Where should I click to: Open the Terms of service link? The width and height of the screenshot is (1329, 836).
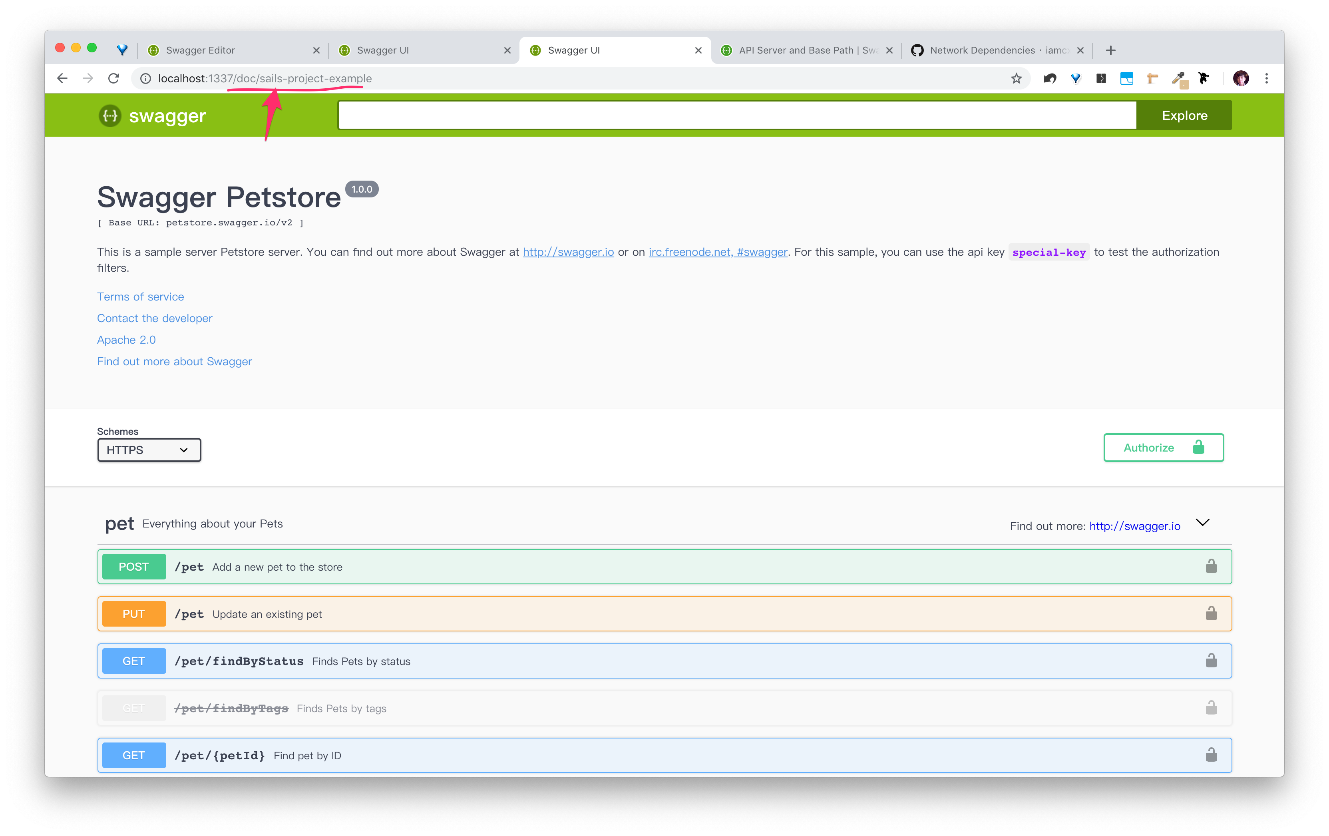pos(140,297)
